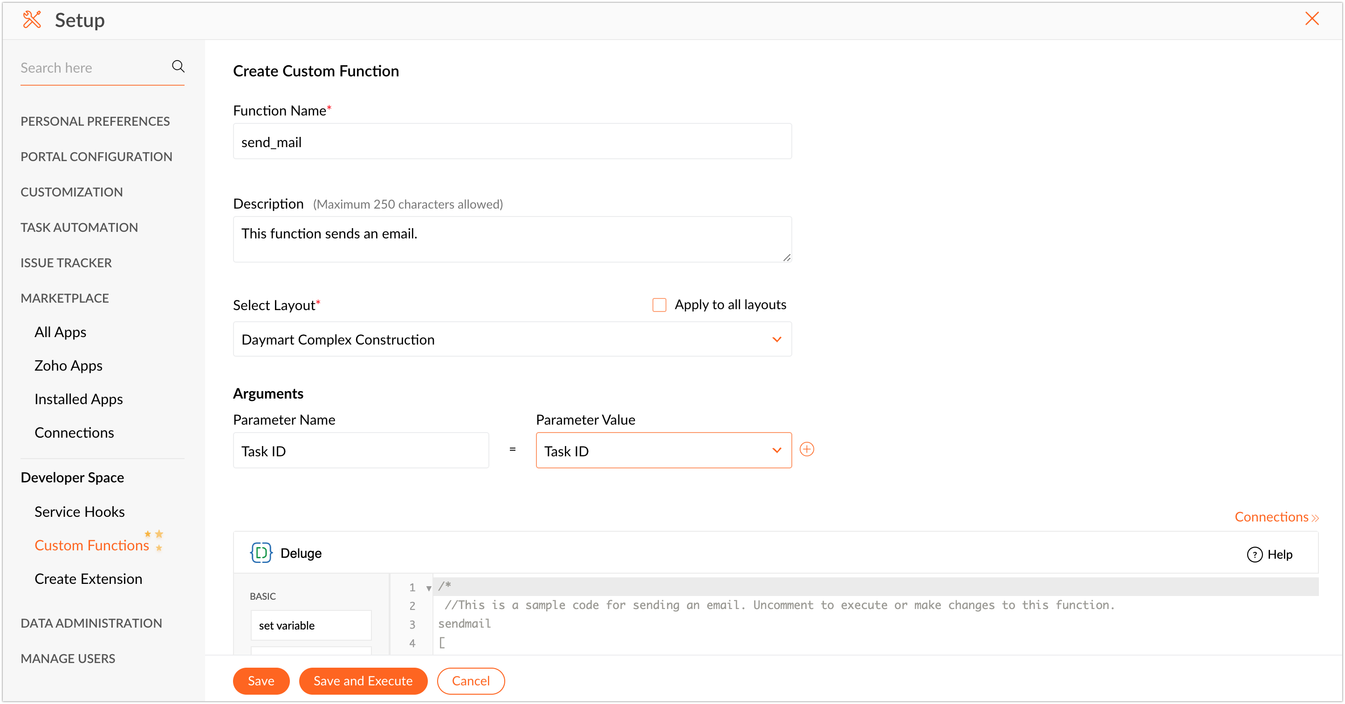Screen dimensions: 1345x704
Task: Open the Help question mark icon
Action: (x=1254, y=555)
